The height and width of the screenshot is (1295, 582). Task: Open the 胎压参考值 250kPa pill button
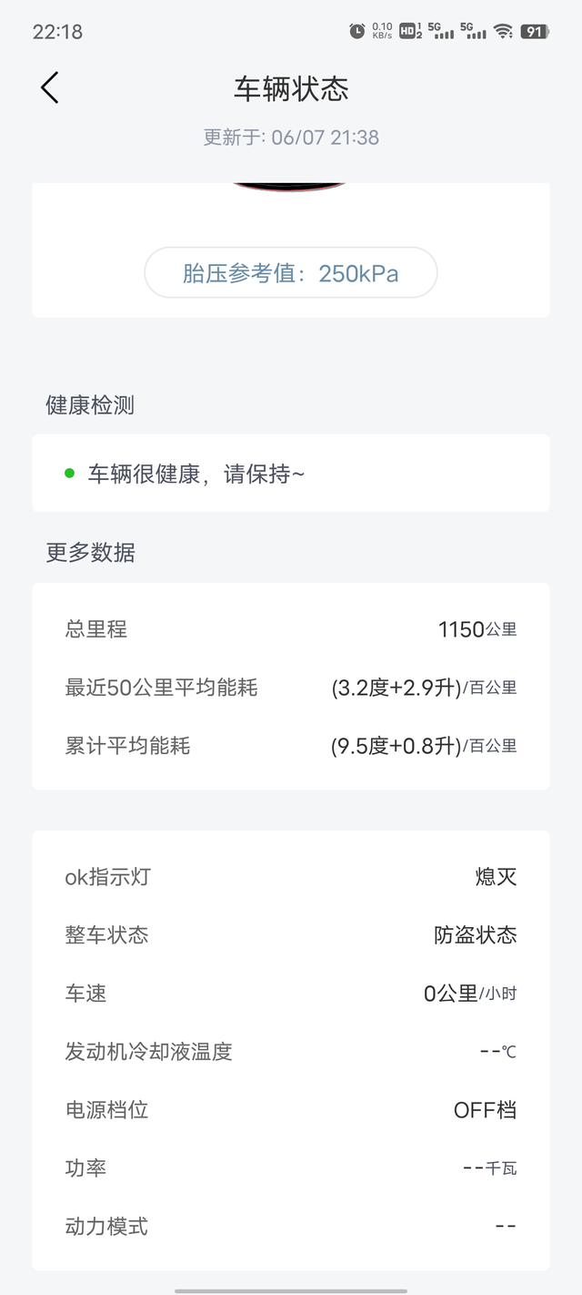pos(291,272)
